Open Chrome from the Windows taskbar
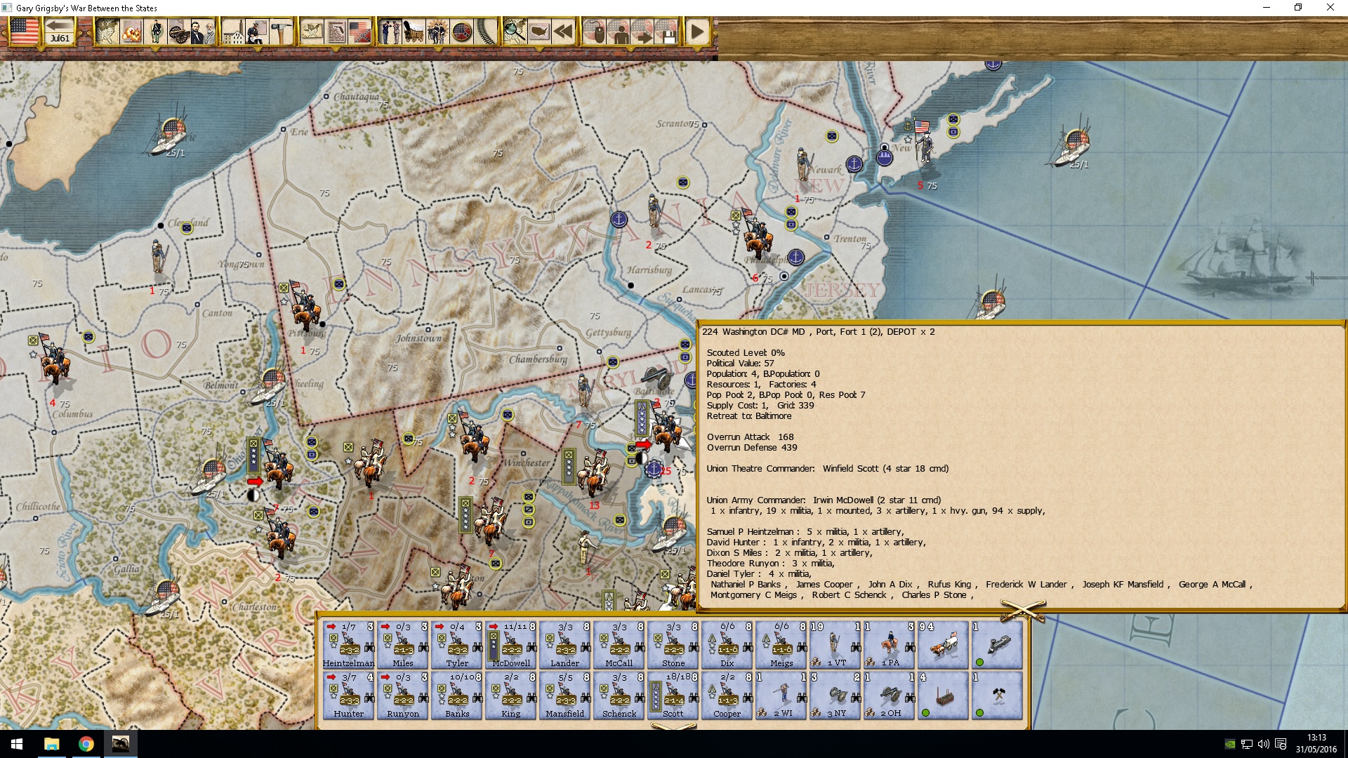Screen dimensions: 1348x758 coord(86,744)
